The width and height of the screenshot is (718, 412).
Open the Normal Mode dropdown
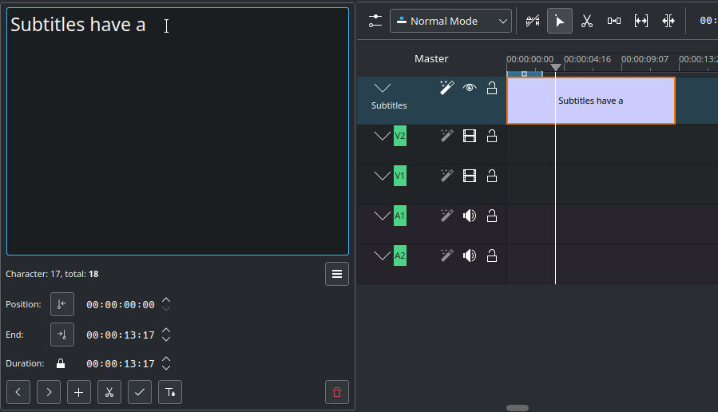450,22
